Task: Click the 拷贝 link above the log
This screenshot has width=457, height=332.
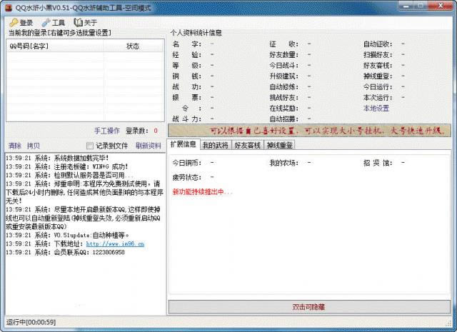Action: [34, 146]
